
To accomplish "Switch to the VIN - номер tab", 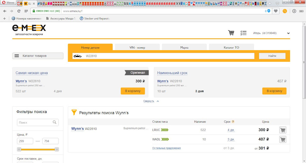I will pos(137,47).
